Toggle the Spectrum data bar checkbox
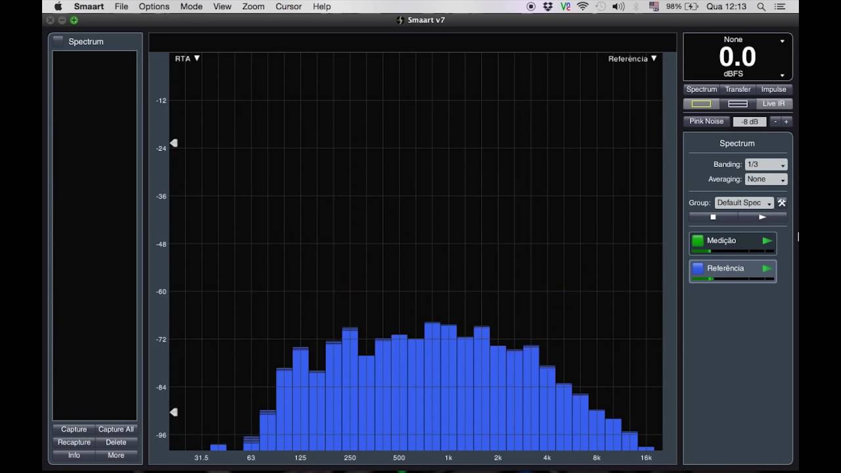The height and width of the screenshot is (473, 841). (58, 41)
